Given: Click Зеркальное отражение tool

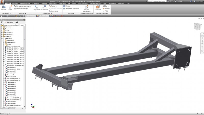Looking at the screenshot, I should coord(71,9).
